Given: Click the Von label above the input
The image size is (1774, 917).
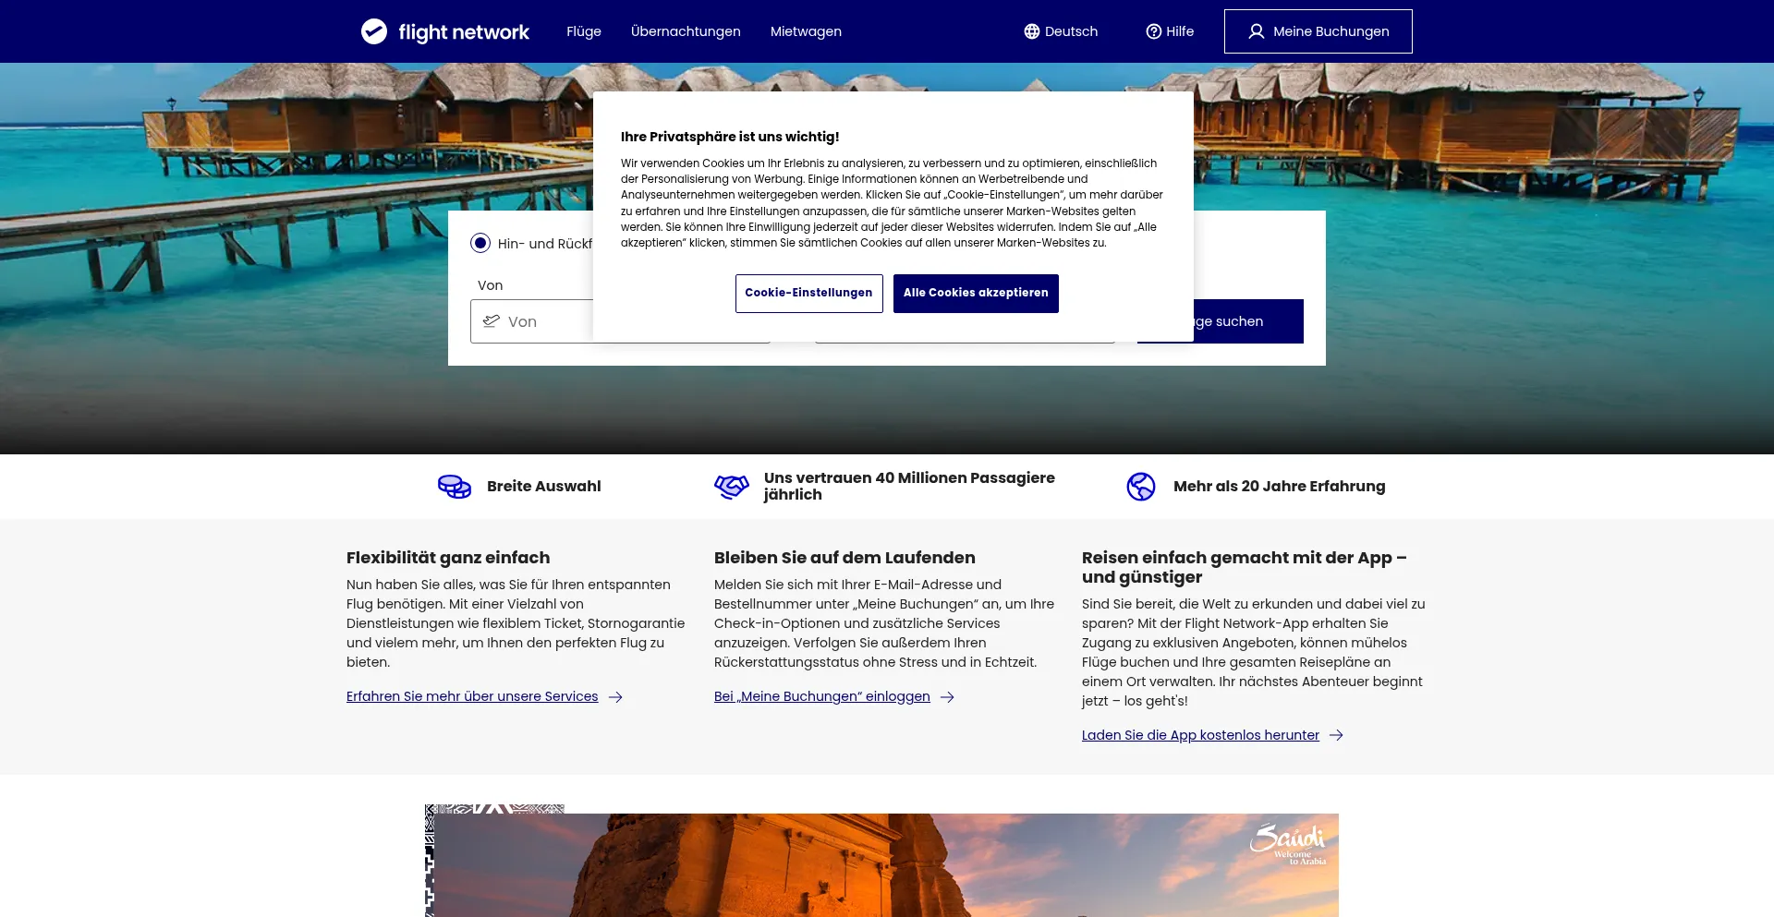Looking at the screenshot, I should (491, 285).
